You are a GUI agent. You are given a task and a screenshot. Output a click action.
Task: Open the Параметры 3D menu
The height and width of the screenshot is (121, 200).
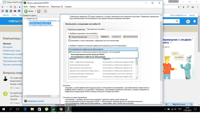(57, 7)
